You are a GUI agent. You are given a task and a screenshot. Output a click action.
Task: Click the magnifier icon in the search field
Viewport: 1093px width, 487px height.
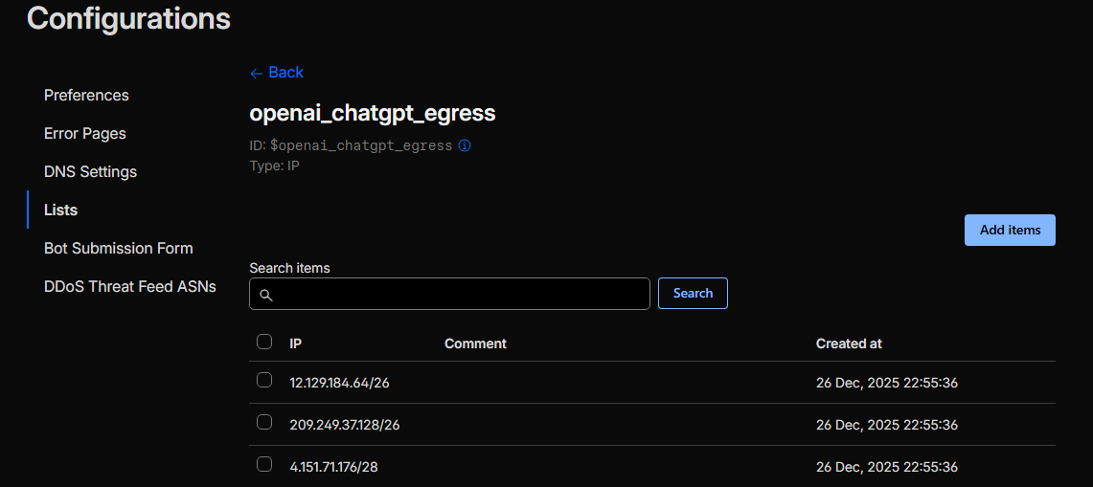click(x=266, y=295)
